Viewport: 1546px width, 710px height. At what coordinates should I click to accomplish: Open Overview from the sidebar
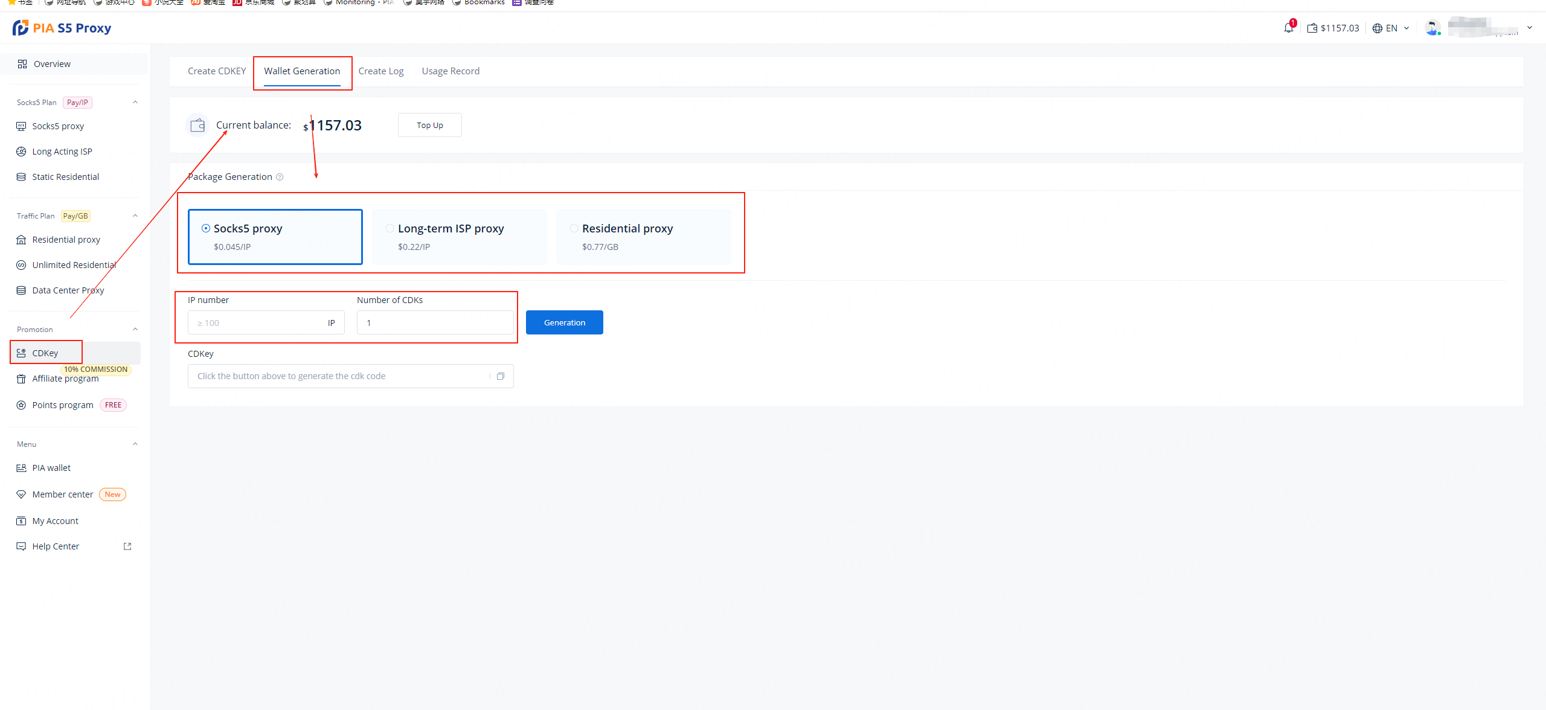[x=52, y=64]
